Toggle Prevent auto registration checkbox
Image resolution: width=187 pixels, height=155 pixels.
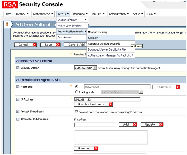[76, 112]
